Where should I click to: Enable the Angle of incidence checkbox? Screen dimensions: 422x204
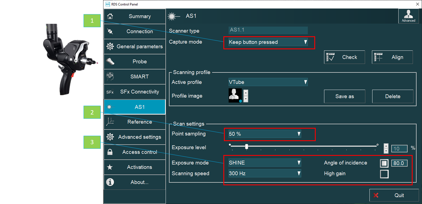point(384,163)
